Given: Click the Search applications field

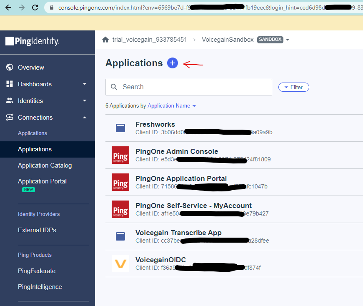Looking at the screenshot, I should [x=189, y=87].
